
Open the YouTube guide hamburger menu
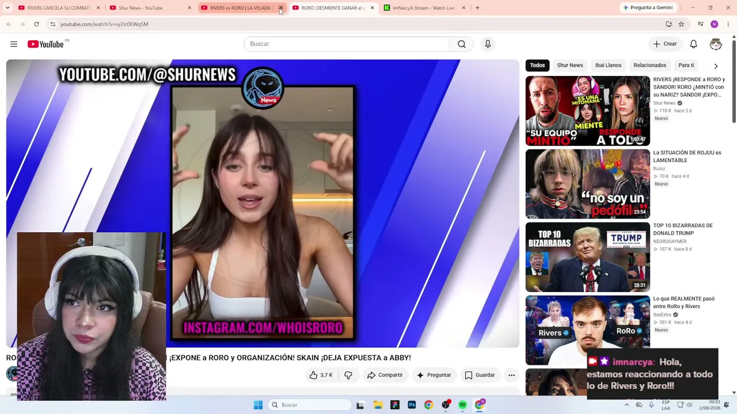tap(14, 44)
